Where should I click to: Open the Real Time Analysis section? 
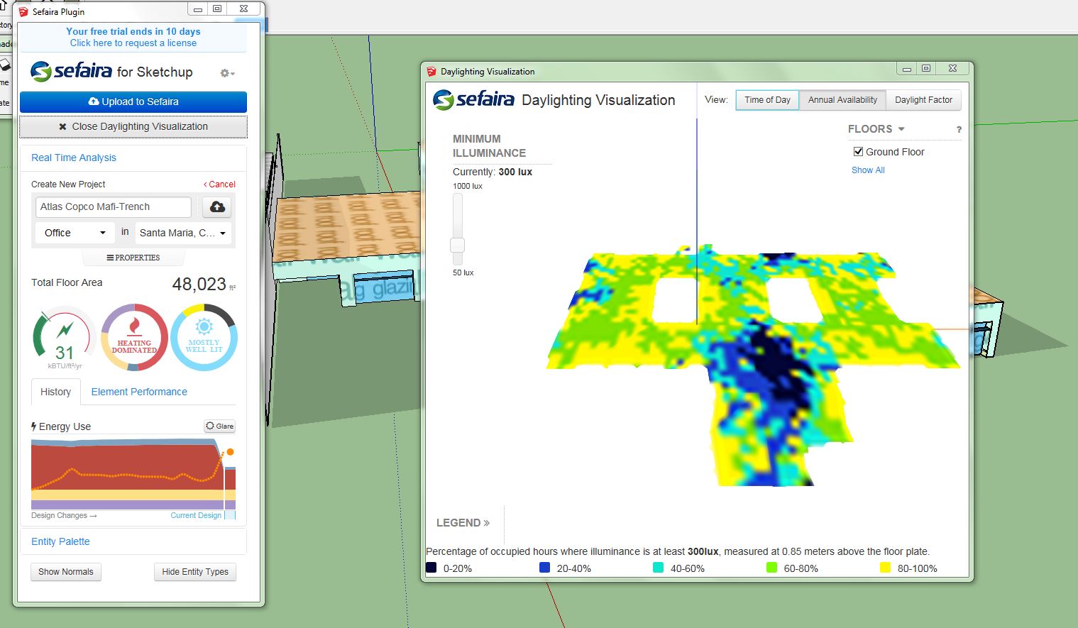point(74,158)
